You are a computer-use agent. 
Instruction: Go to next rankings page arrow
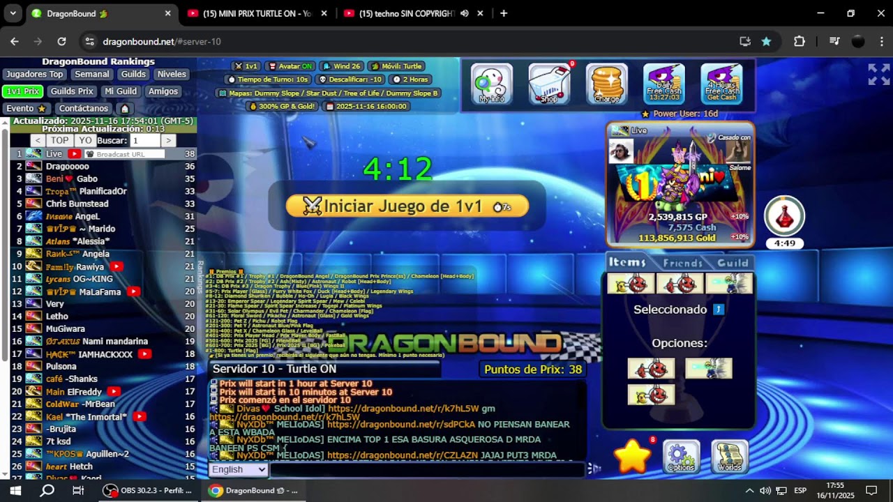point(168,141)
